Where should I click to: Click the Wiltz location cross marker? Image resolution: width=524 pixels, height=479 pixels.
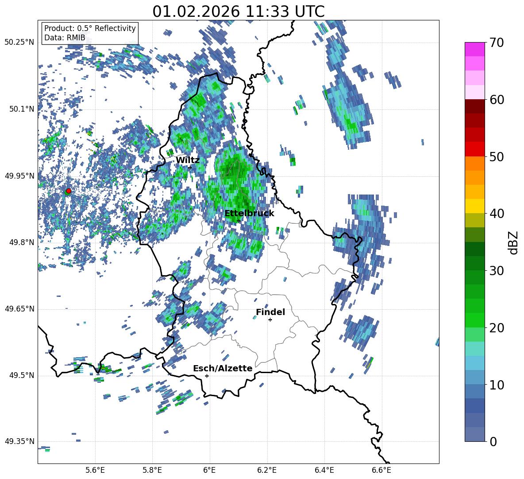190,167
